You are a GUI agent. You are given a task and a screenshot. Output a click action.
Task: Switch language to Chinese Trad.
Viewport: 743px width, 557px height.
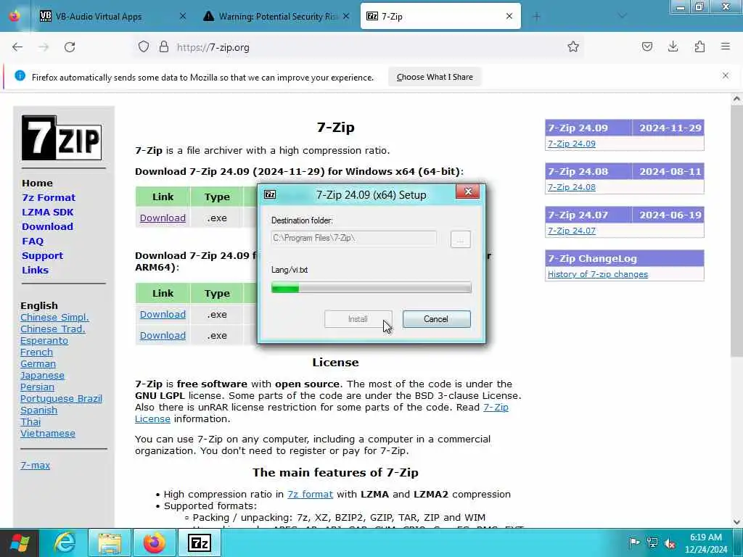point(52,329)
